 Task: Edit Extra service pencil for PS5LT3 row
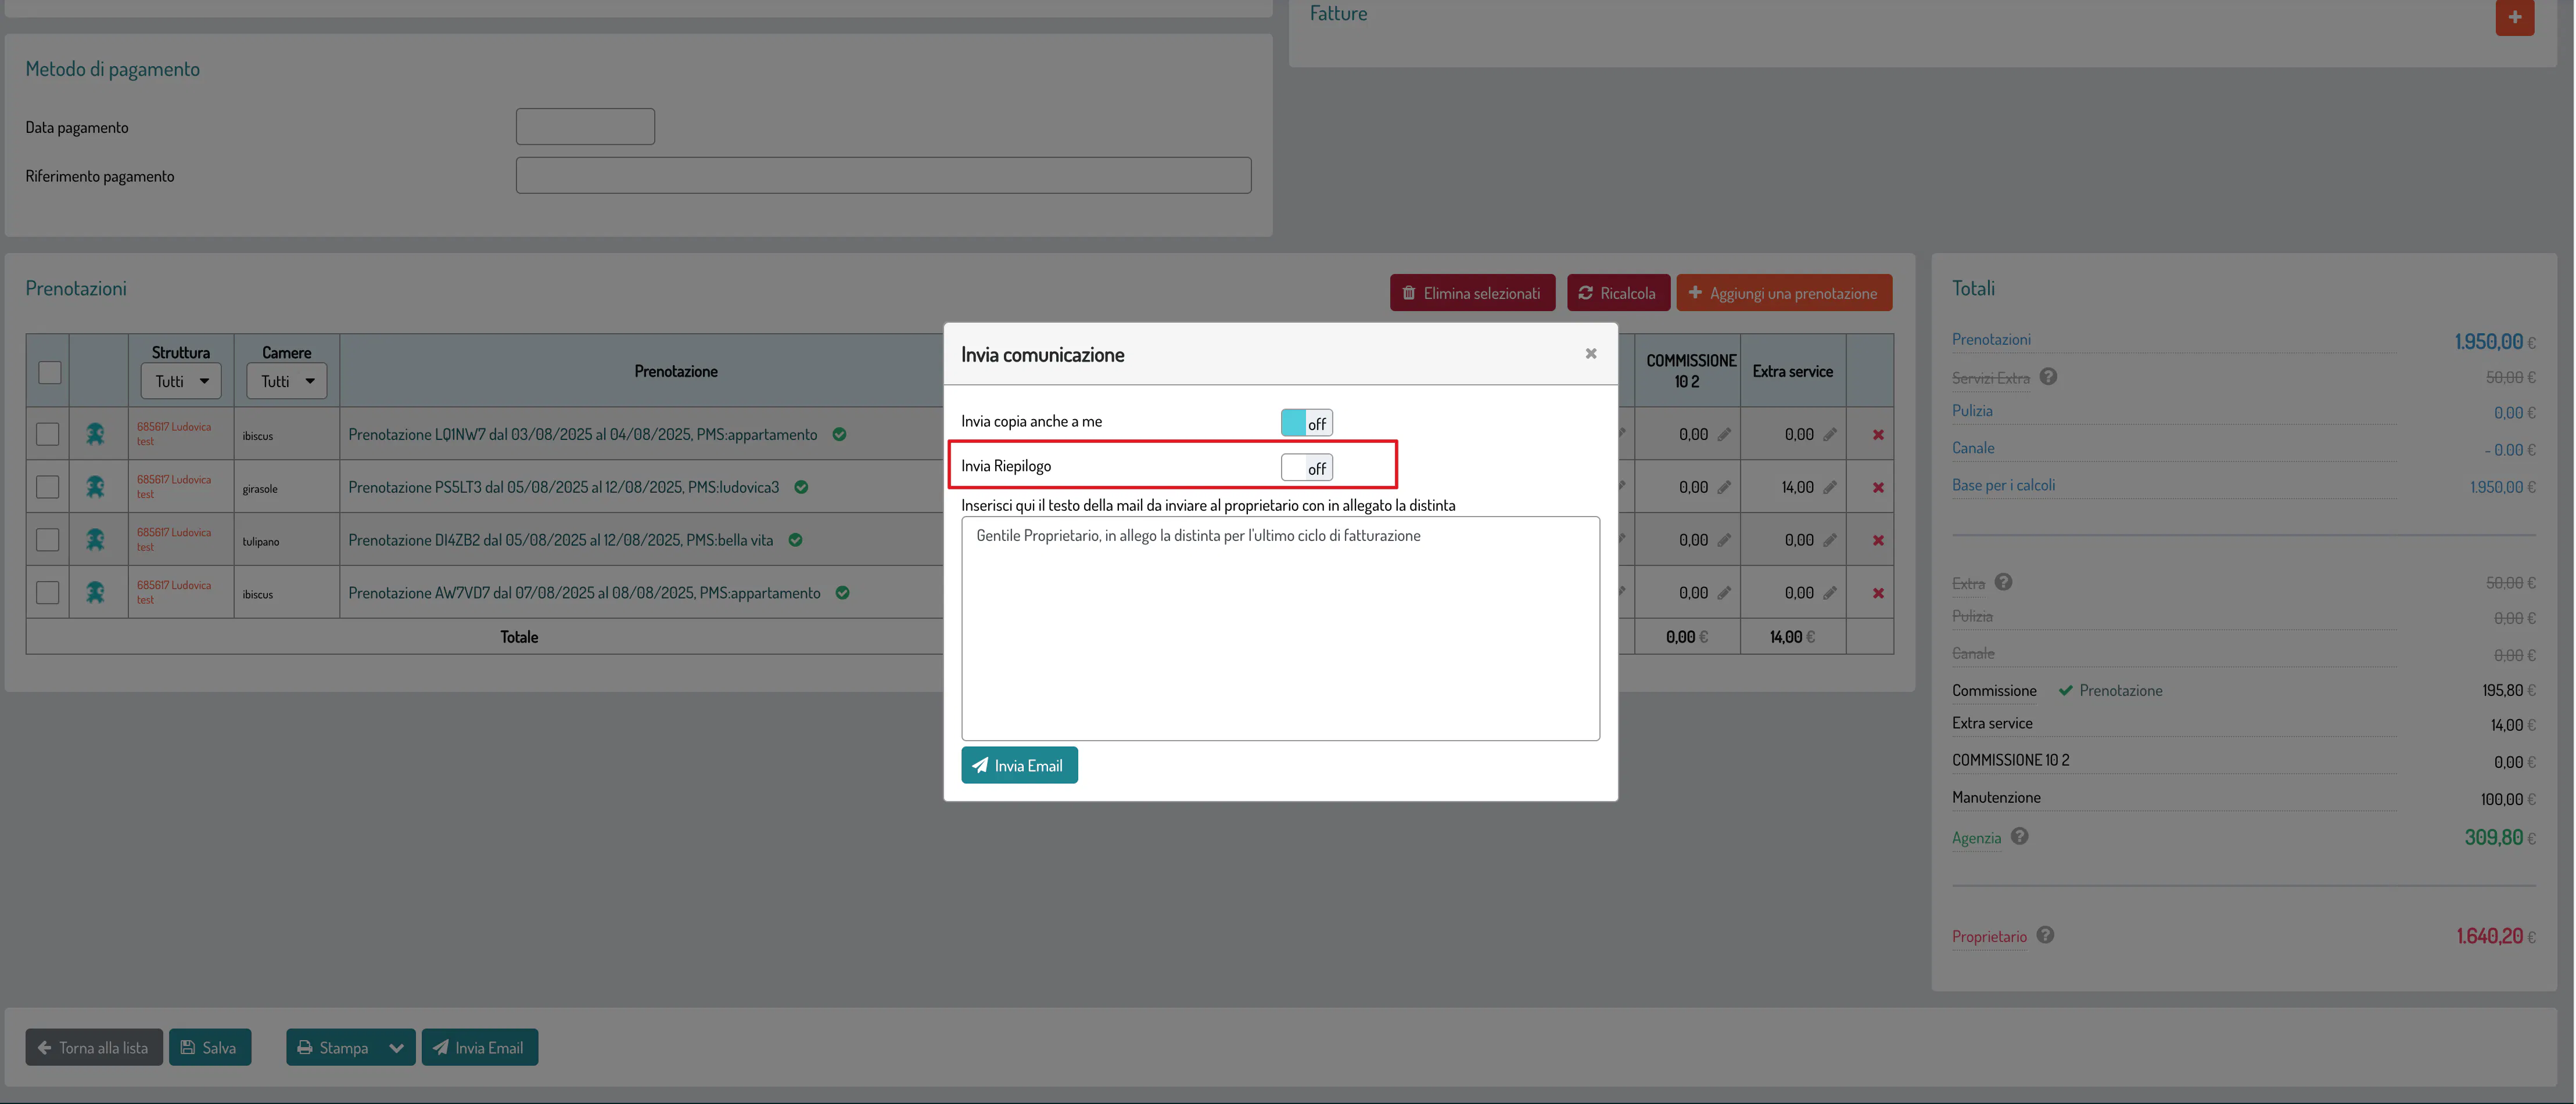[x=1829, y=488]
